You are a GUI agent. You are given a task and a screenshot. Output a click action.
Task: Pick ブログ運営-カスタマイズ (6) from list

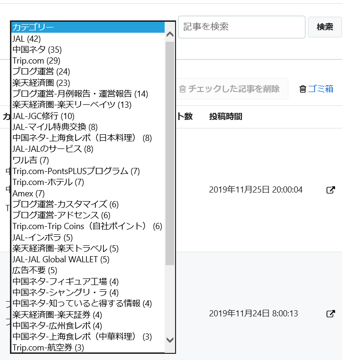88,204
